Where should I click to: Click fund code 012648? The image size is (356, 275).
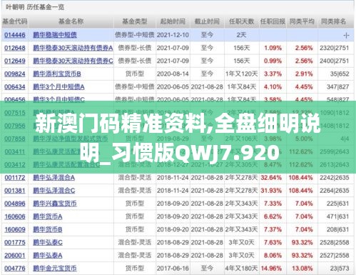[15, 48]
